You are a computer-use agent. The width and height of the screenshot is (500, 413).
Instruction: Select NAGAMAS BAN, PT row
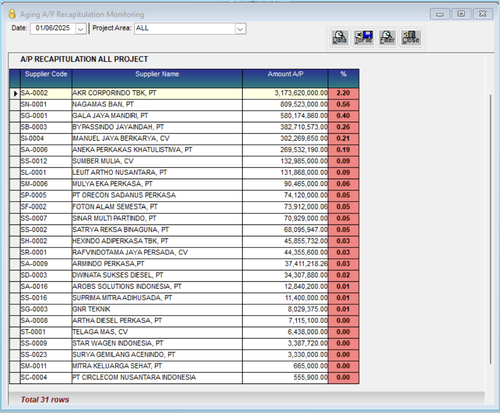click(x=157, y=105)
